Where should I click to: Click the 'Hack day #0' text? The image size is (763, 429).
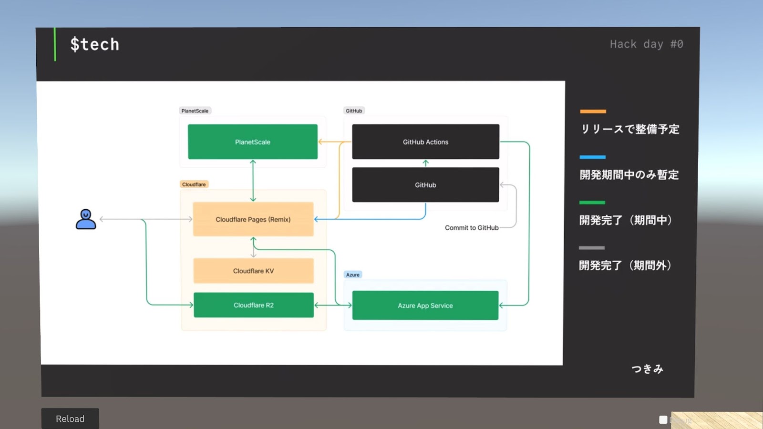[x=647, y=44]
